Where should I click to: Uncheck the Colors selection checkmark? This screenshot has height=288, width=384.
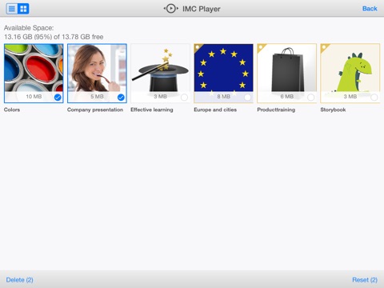(x=58, y=98)
